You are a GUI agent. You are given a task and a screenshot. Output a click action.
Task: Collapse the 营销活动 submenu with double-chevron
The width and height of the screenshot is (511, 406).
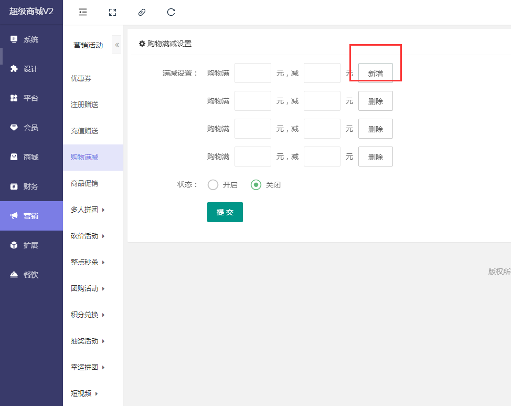[x=116, y=45]
